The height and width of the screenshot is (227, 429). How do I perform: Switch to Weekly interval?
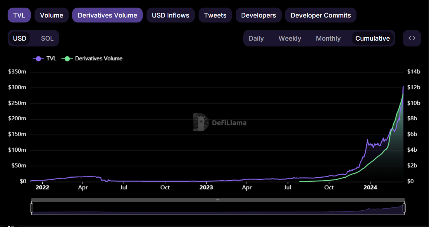point(290,38)
